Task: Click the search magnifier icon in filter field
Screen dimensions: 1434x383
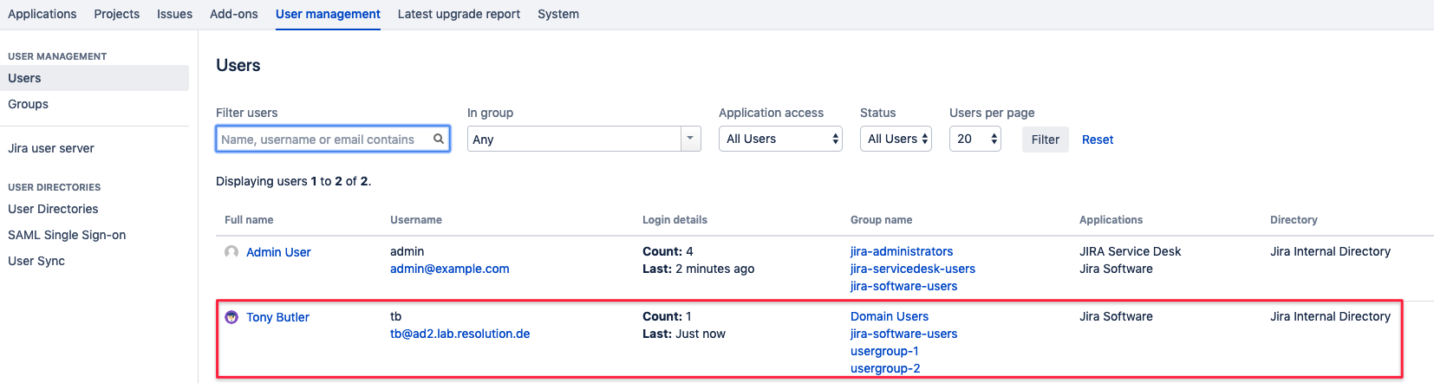Action: point(439,139)
